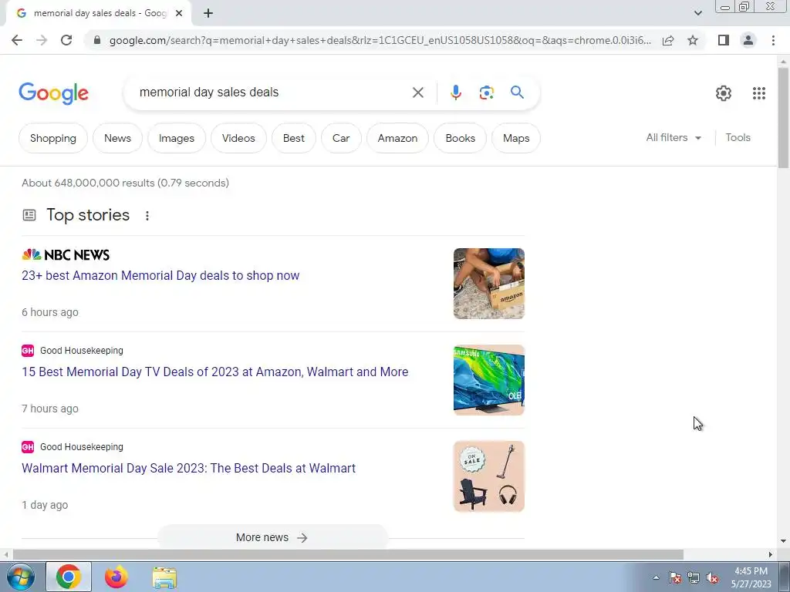
Task: Click into the search box text
Action: [x=209, y=92]
